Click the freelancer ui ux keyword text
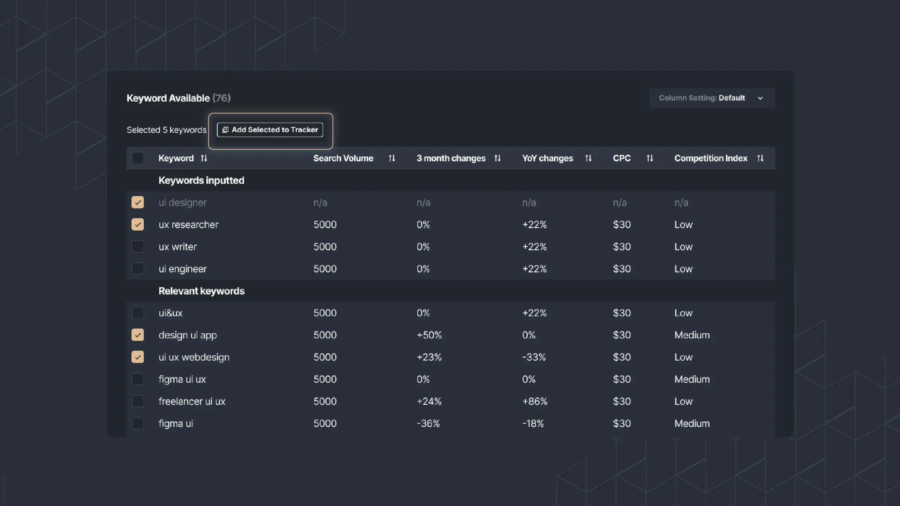Screen dimensions: 900x506 [192, 401]
